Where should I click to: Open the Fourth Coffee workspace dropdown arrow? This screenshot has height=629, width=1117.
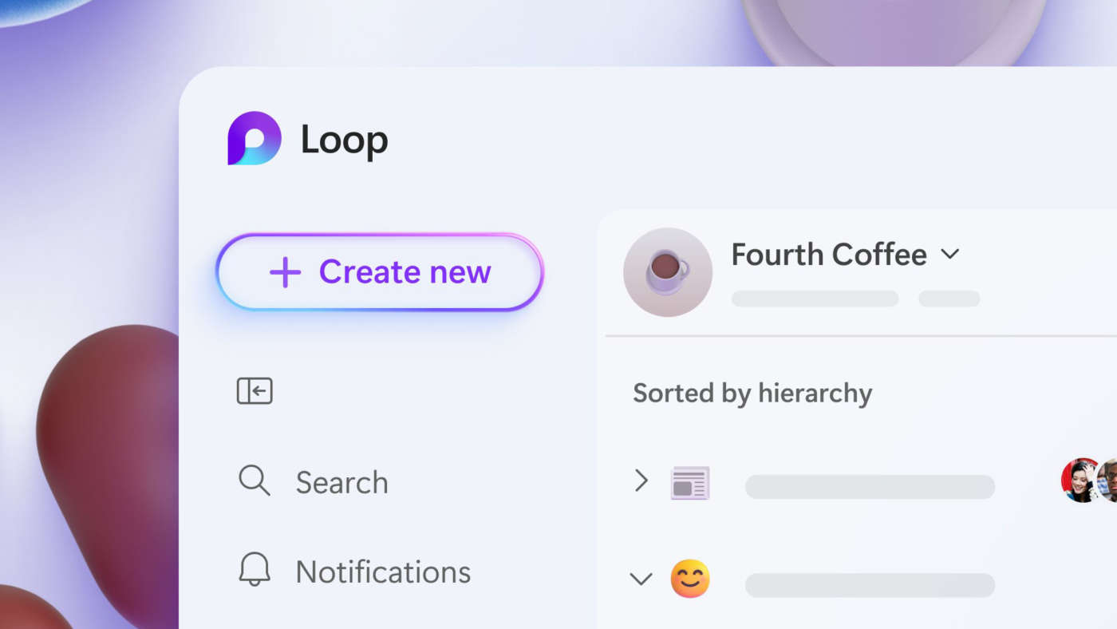click(949, 255)
